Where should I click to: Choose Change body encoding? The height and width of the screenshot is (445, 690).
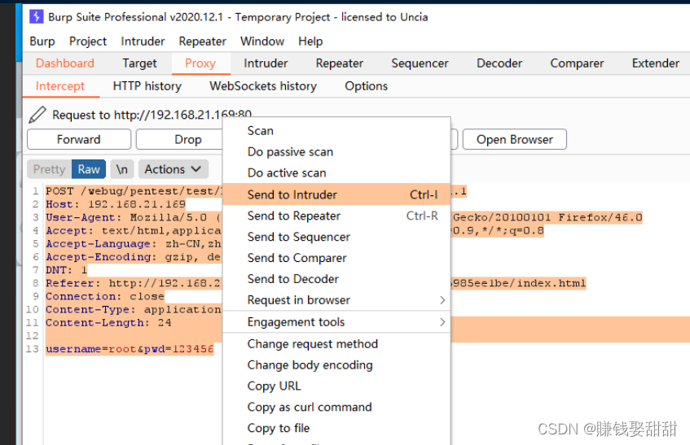point(336,365)
